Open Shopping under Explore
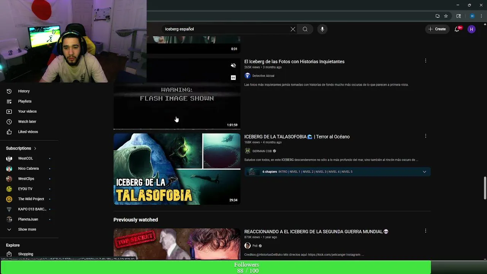Screen dimensions: 487x274 [x=25, y=254]
